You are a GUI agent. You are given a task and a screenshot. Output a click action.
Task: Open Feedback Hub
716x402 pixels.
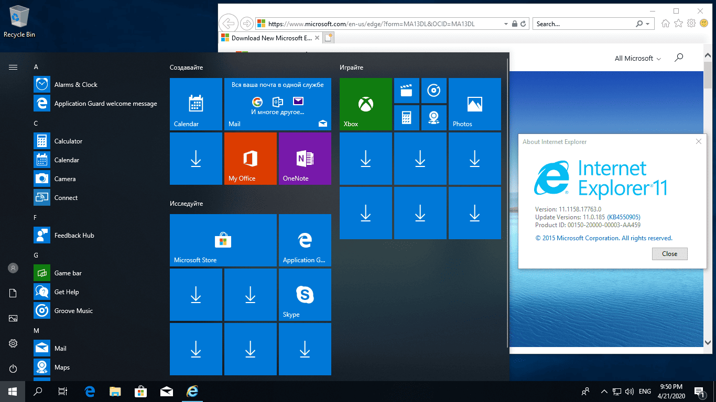click(x=96, y=236)
